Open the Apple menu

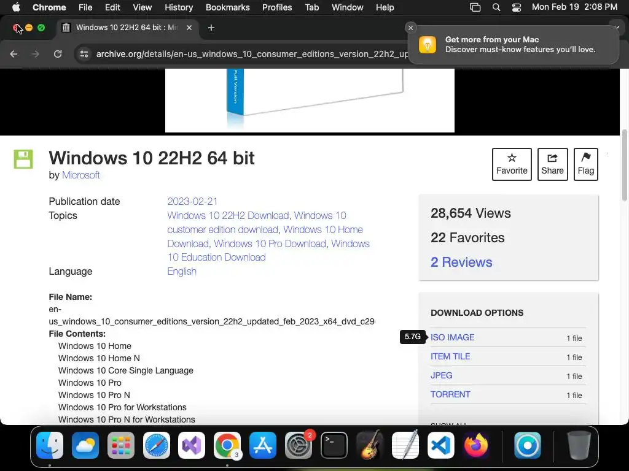pyautogui.click(x=16, y=7)
